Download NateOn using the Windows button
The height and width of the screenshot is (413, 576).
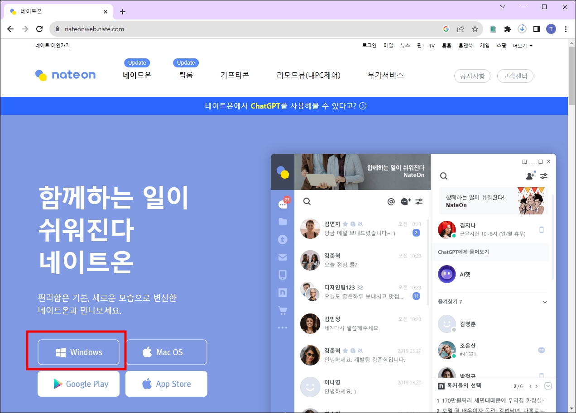[x=78, y=352]
